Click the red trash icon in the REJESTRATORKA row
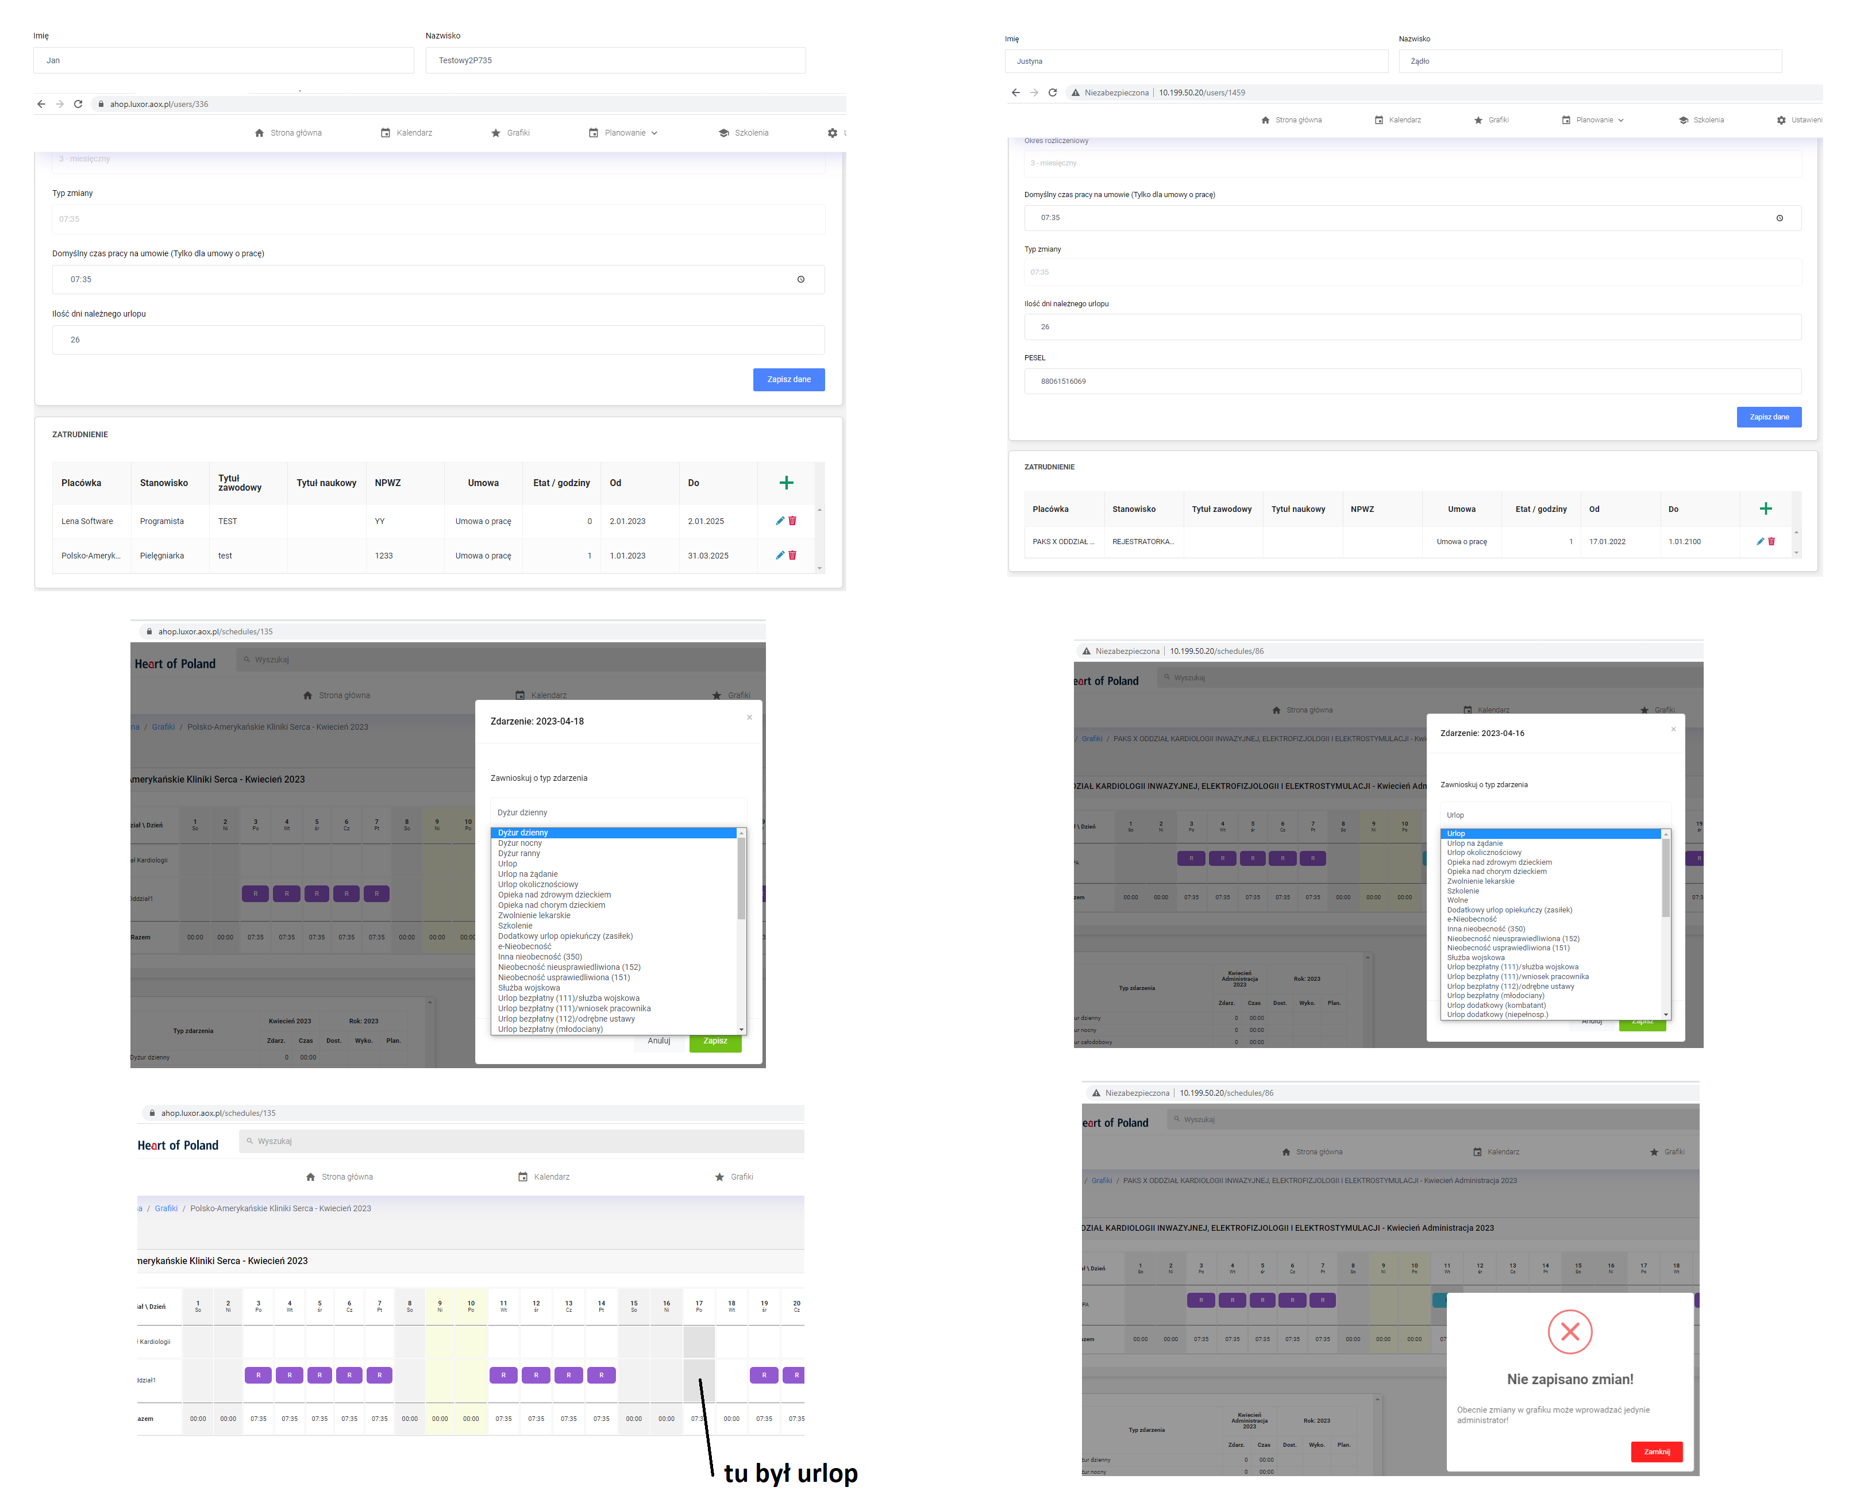Viewport: 1864px width, 1510px height. tap(1771, 541)
